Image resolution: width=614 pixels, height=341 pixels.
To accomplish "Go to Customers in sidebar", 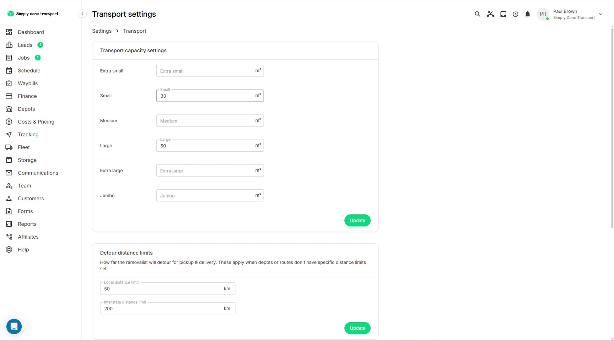I will 31,198.
